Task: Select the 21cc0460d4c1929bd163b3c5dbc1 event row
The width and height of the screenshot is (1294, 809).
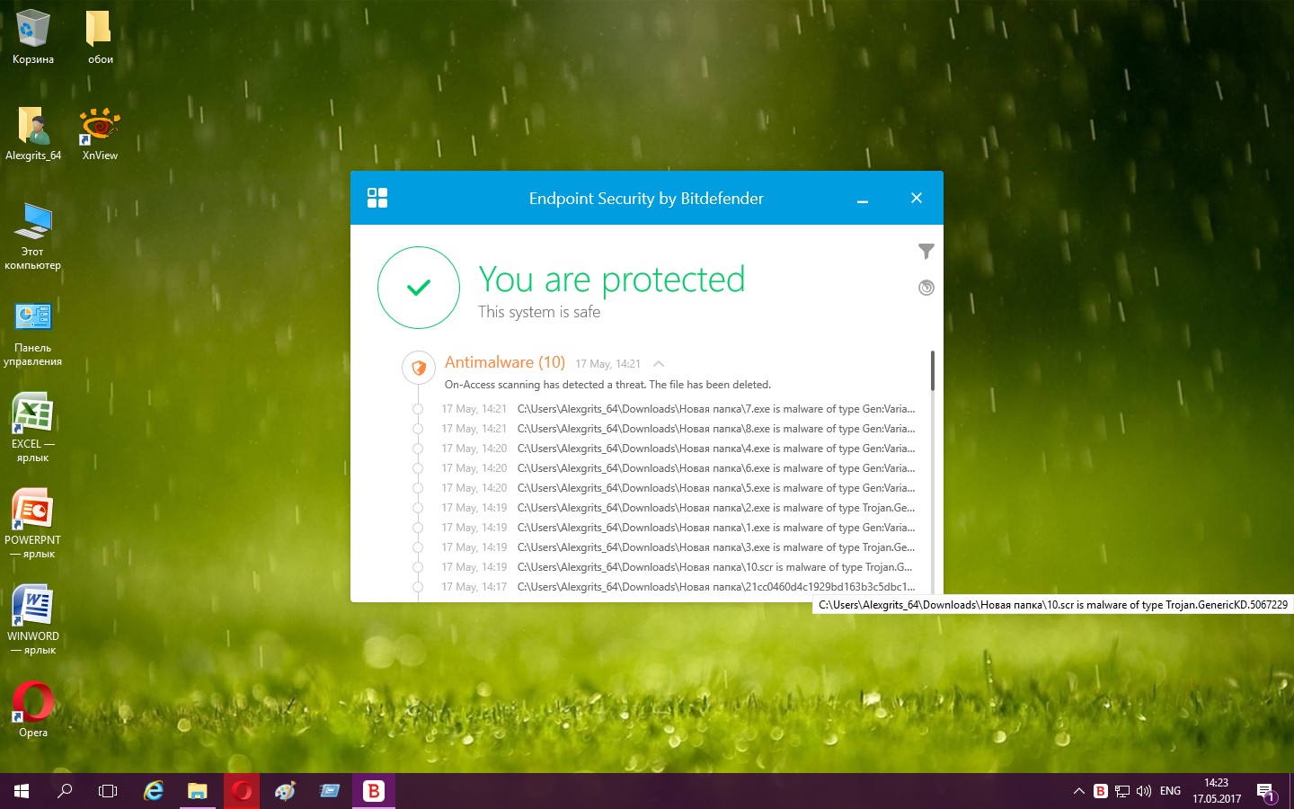Action: point(678,587)
